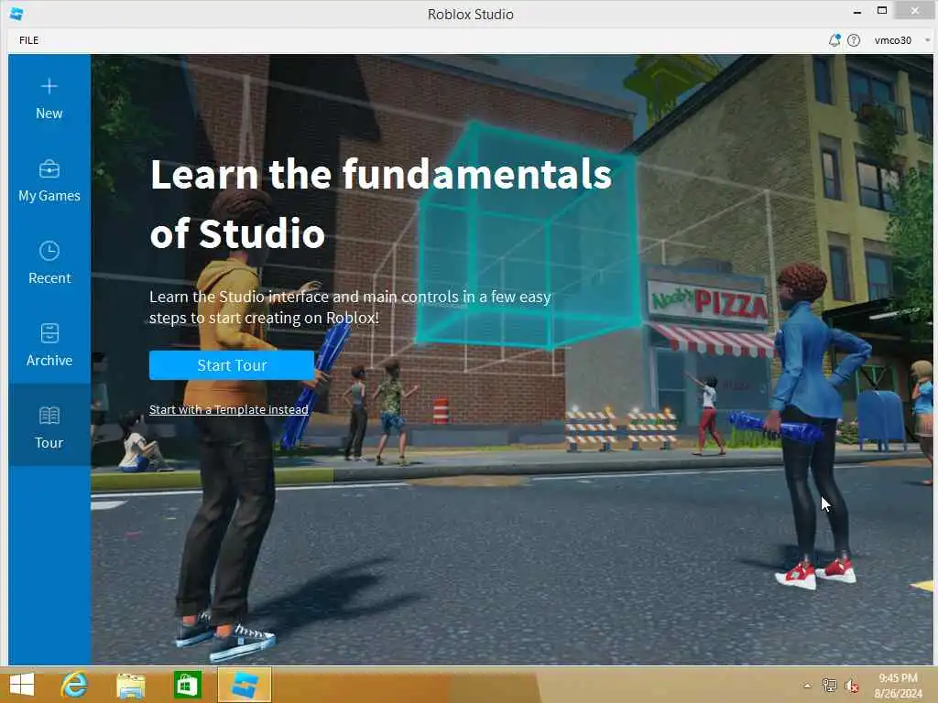This screenshot has height=703, width=938.
Task: Open the FILE menu
Action: tap(28, 40)
